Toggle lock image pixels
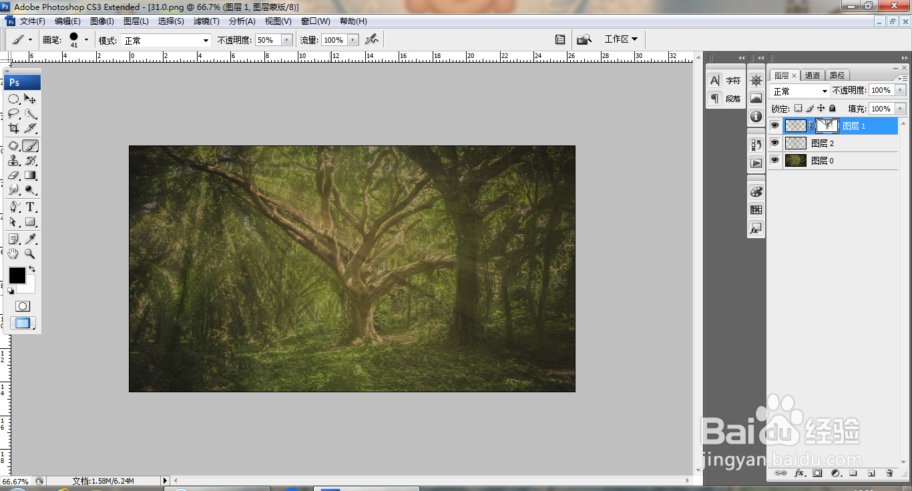The image size is (912, 491). tap(810, 108)
